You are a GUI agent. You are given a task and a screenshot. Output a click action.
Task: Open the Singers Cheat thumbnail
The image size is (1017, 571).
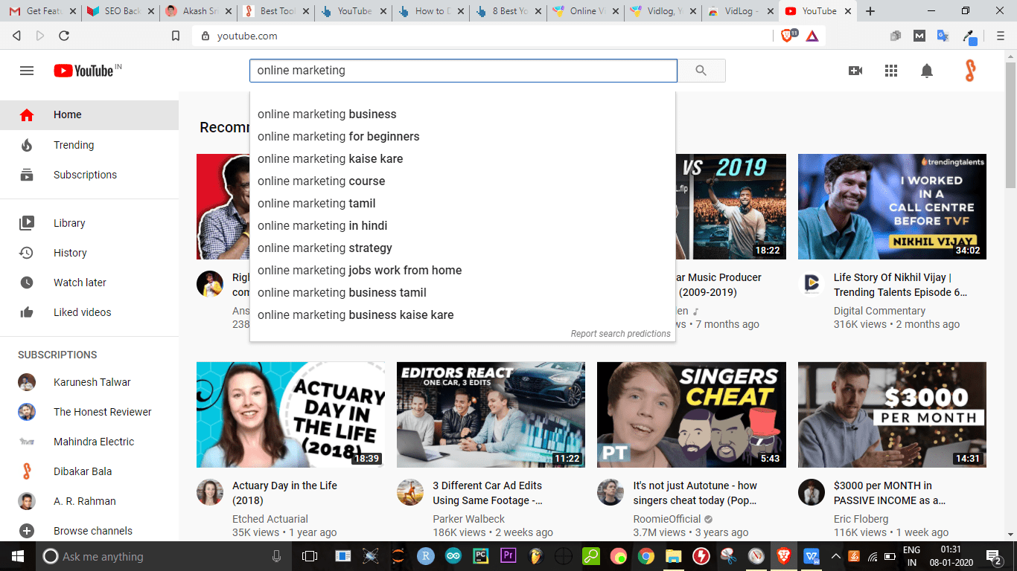click(x=691, y=415)
